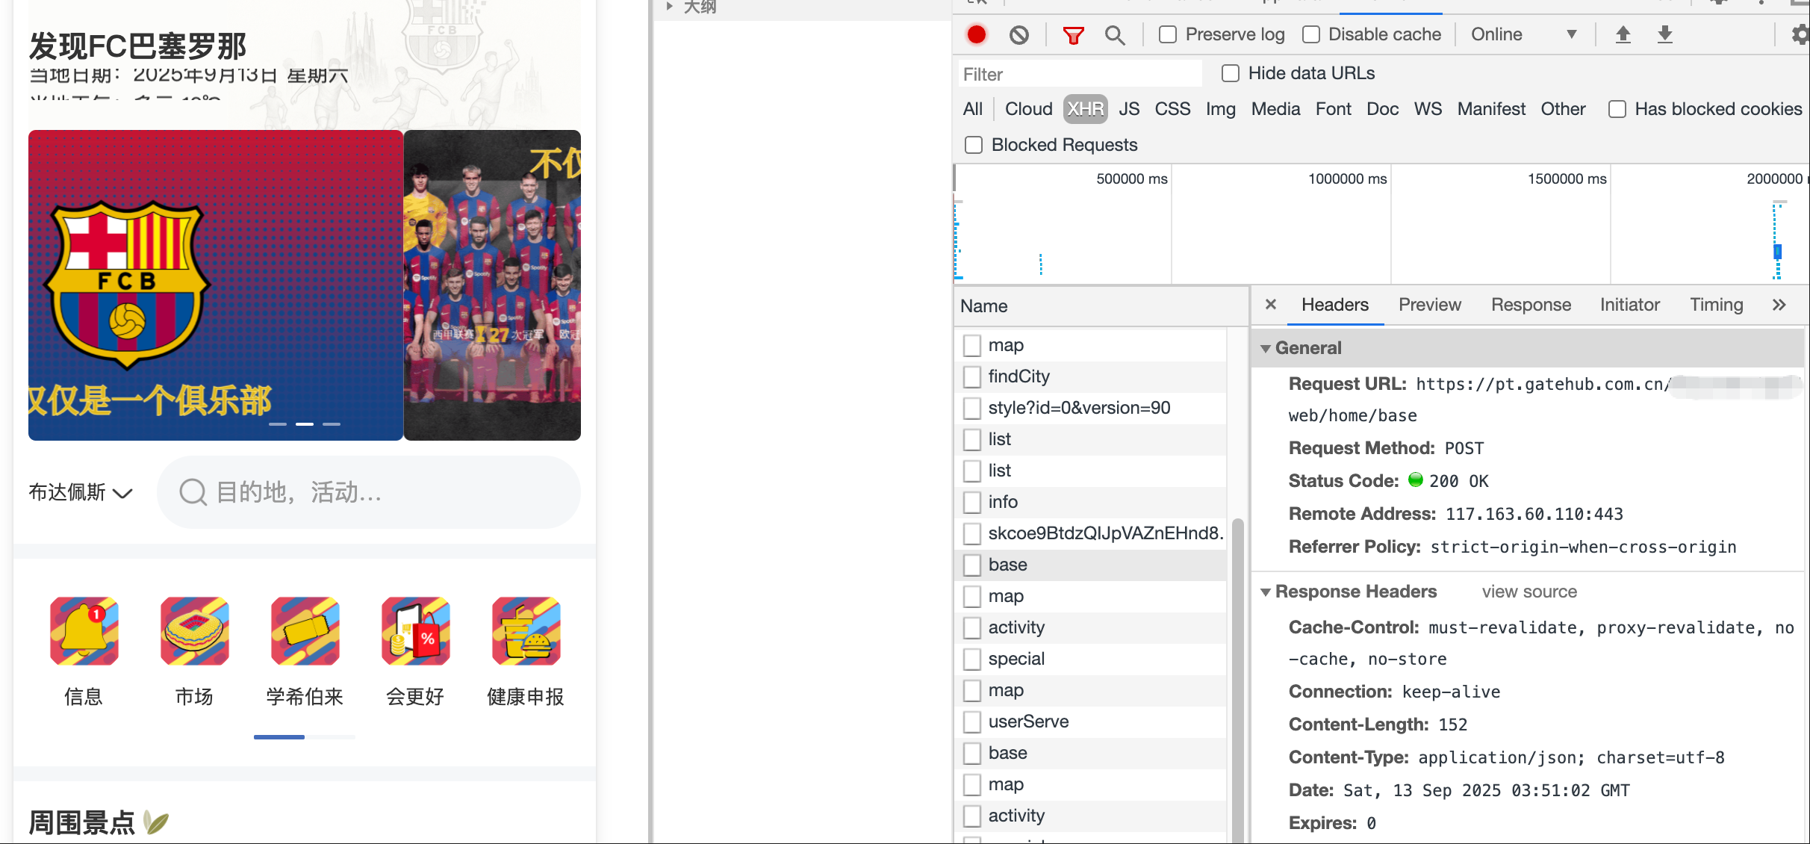
Task: Click the clear network log icon
Action: 1018,35
